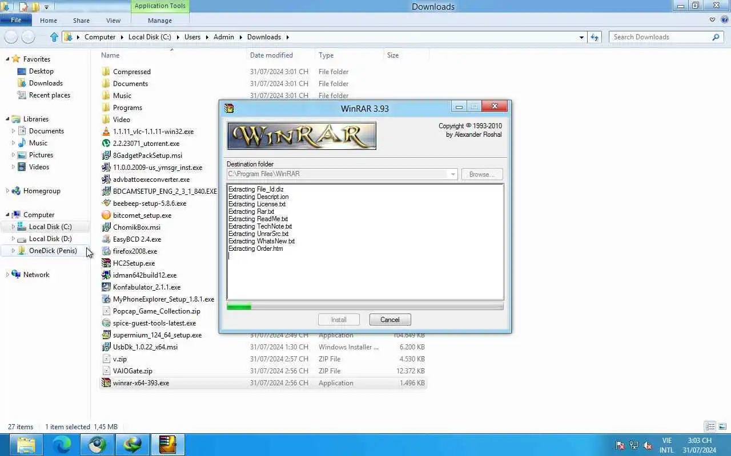Image resolution: width=731 pixels, height=456 pixels.
Task: Switch to large icons view layout
Action: 722,426
